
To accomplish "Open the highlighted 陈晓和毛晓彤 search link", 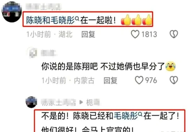I will click(50, 20).
